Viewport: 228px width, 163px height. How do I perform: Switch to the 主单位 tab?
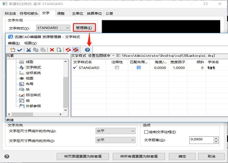pyautogui.click(x=78, y=14)
